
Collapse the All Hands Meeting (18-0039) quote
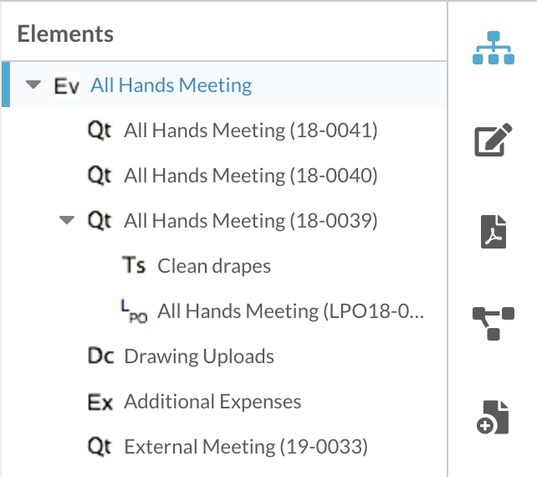(67, 221)
